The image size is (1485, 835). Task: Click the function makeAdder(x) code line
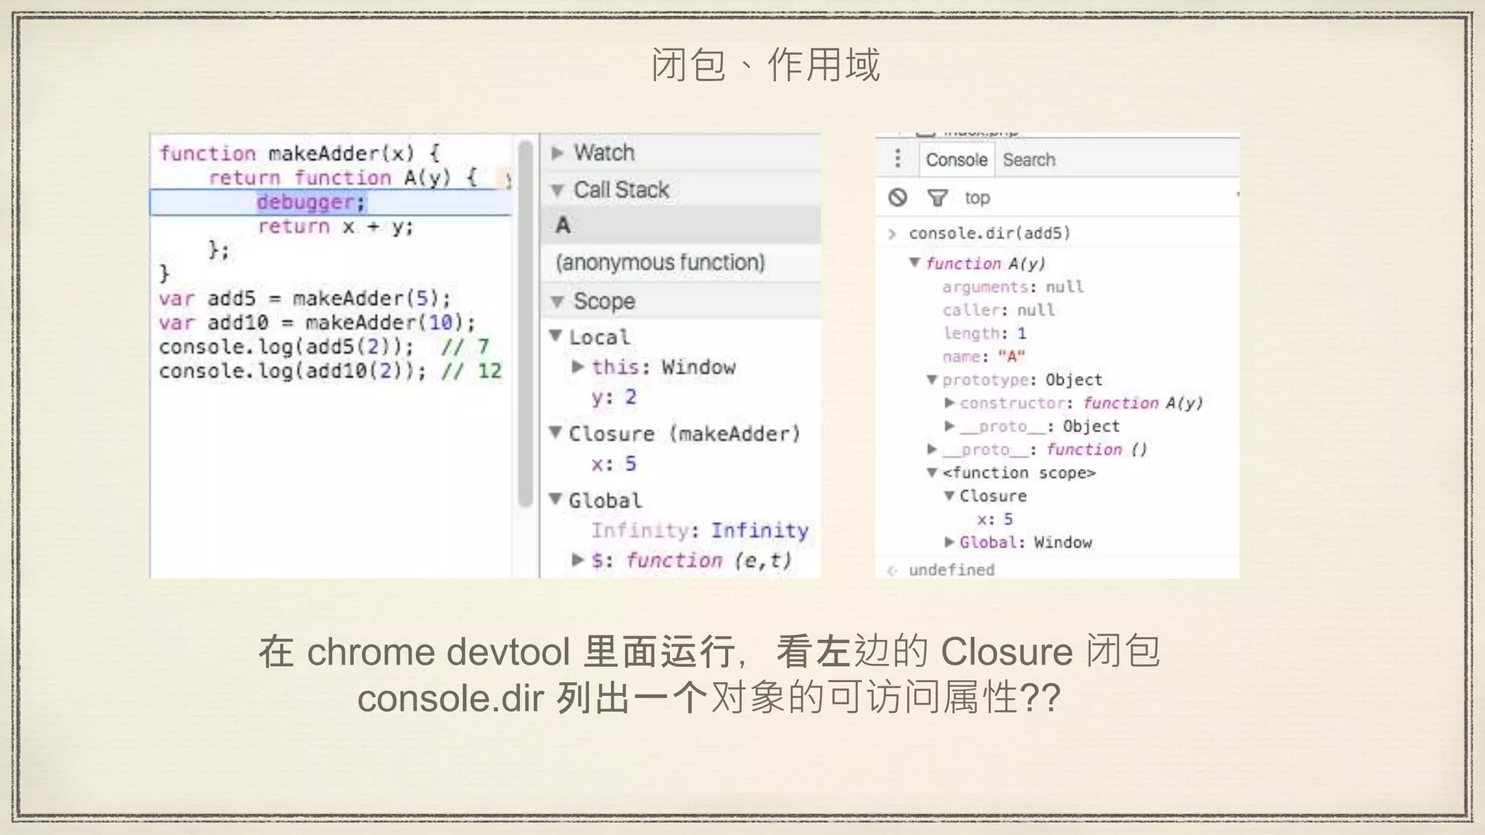[299, 154]
